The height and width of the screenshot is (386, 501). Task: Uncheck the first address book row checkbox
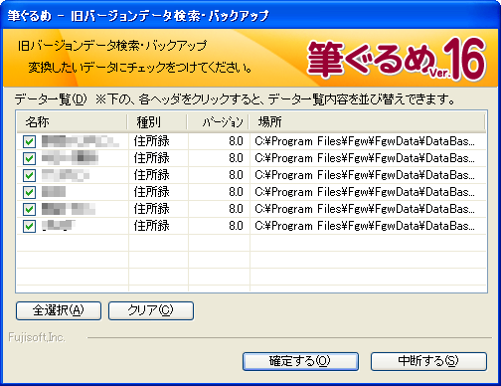pos(29,141)
